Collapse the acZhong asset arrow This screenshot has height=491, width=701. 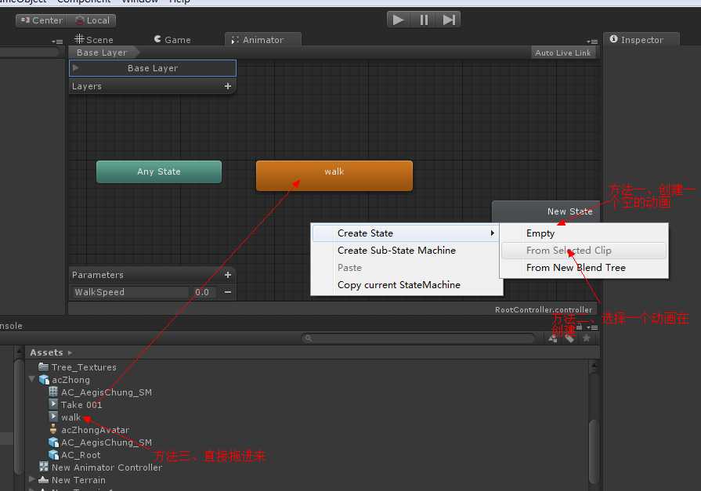click(32, 379)
